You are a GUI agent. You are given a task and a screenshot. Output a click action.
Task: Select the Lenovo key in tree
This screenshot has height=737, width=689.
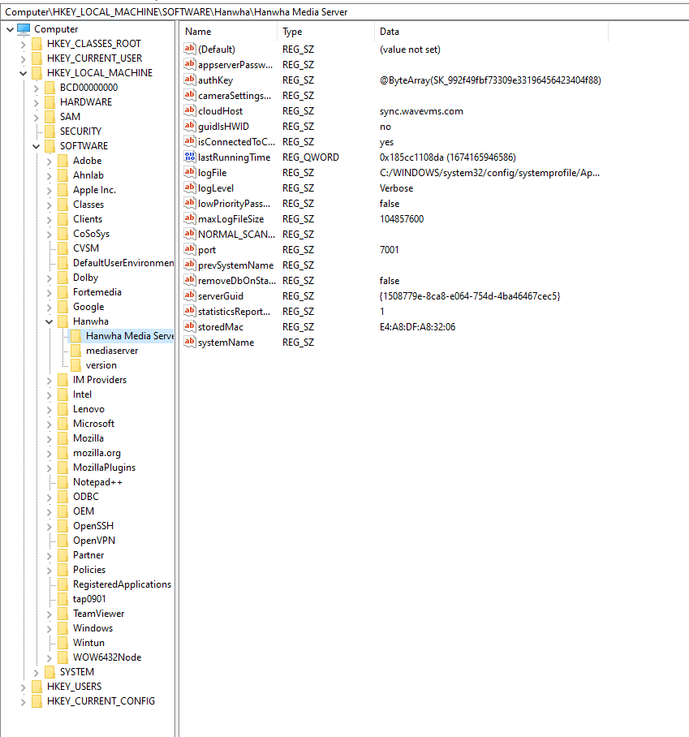[88, 409]
